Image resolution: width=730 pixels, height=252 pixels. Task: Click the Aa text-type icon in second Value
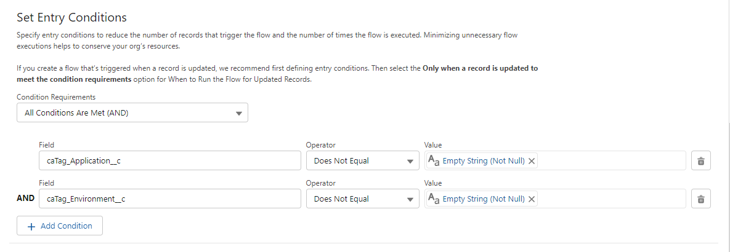[x=434, y=199]
